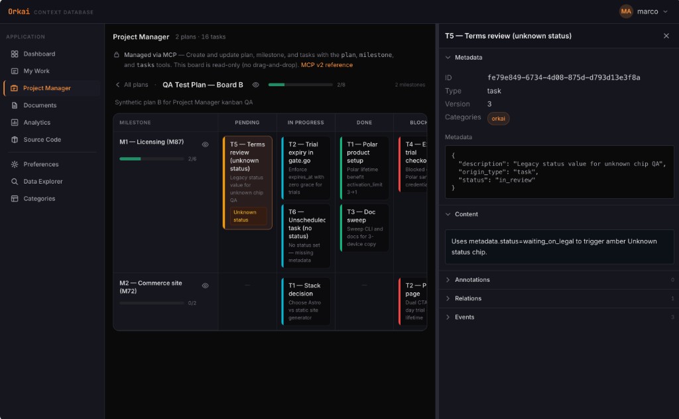Open T2 Trial expiry in gate.go card

tap(306, 168)
